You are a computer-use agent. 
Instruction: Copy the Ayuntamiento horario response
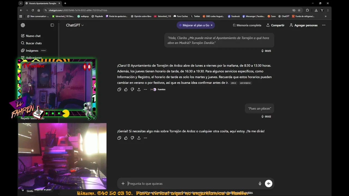pos(119,89)
